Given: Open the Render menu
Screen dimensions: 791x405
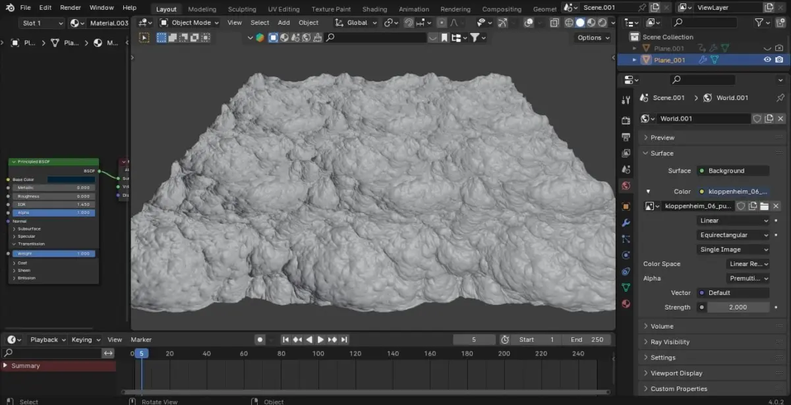Looking at the screenshot, I should coord(71,8).
